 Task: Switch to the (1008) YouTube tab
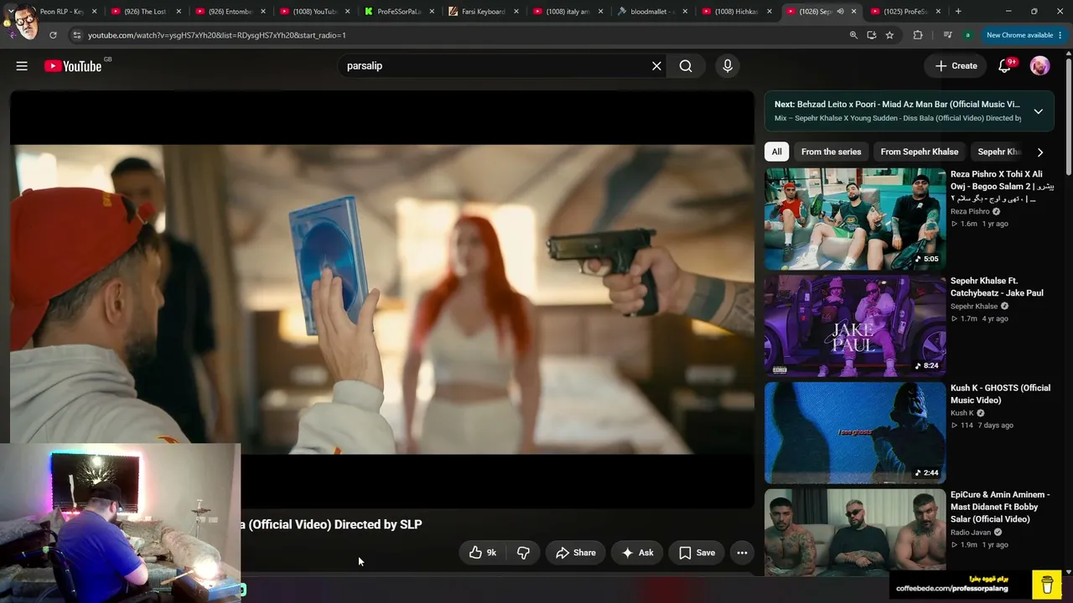coord(314,12)
